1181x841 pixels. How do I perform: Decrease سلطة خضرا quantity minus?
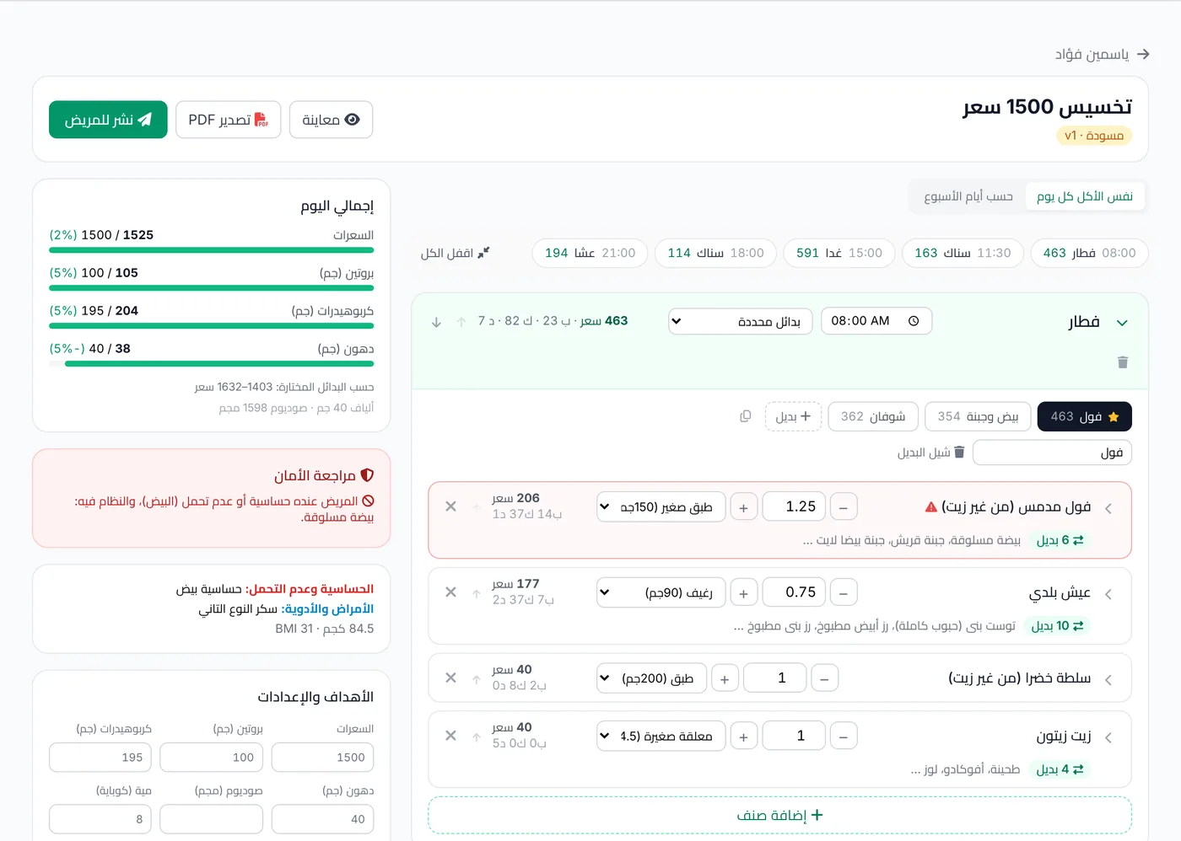pos(824,678)
